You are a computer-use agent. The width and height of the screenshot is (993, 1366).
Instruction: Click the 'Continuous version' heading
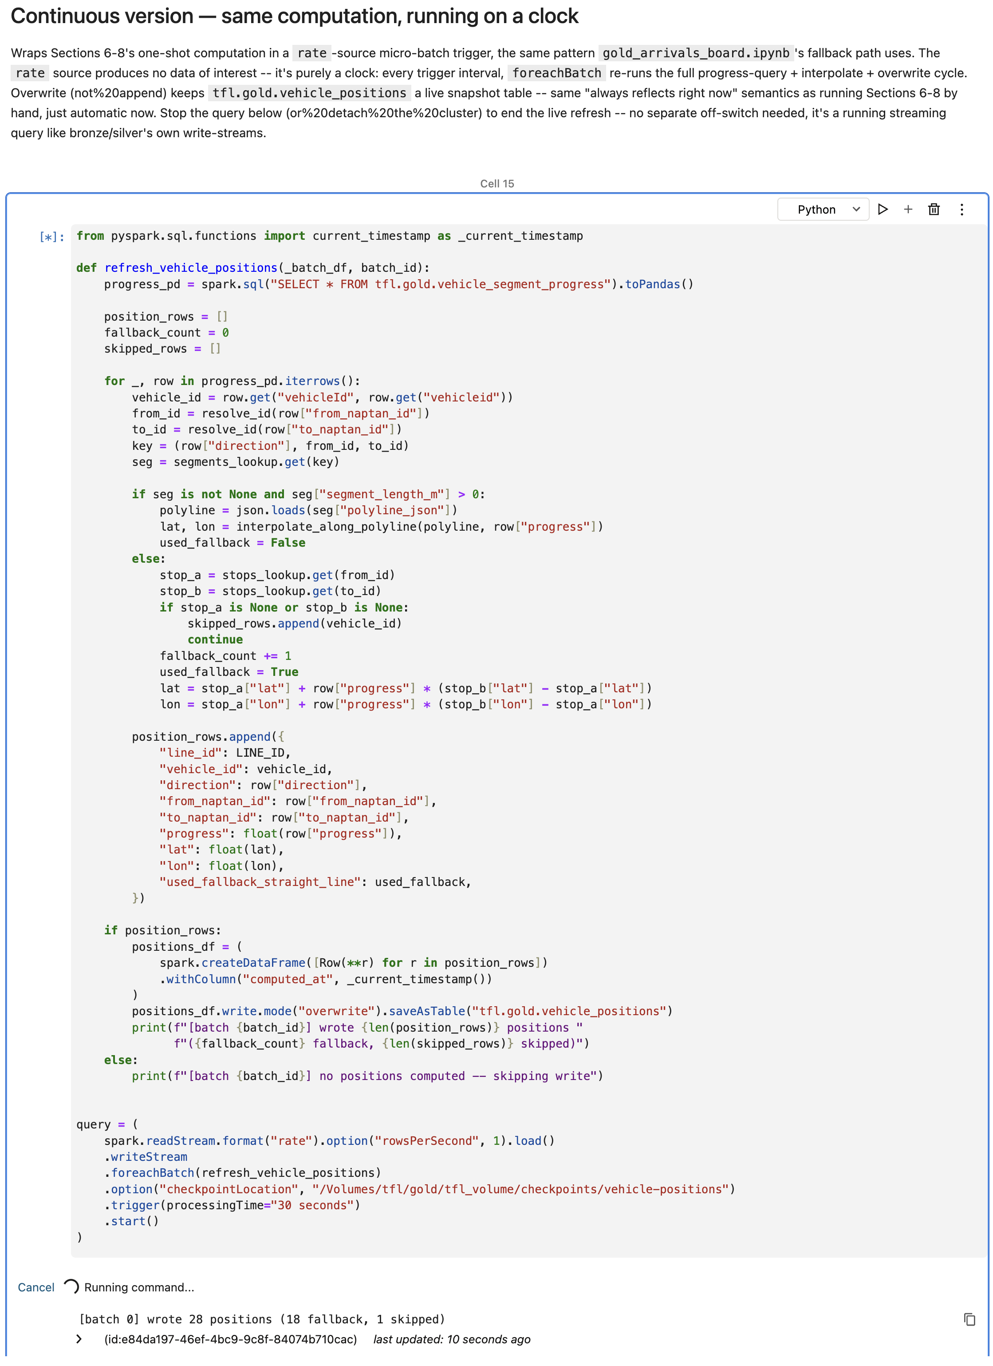294,16
